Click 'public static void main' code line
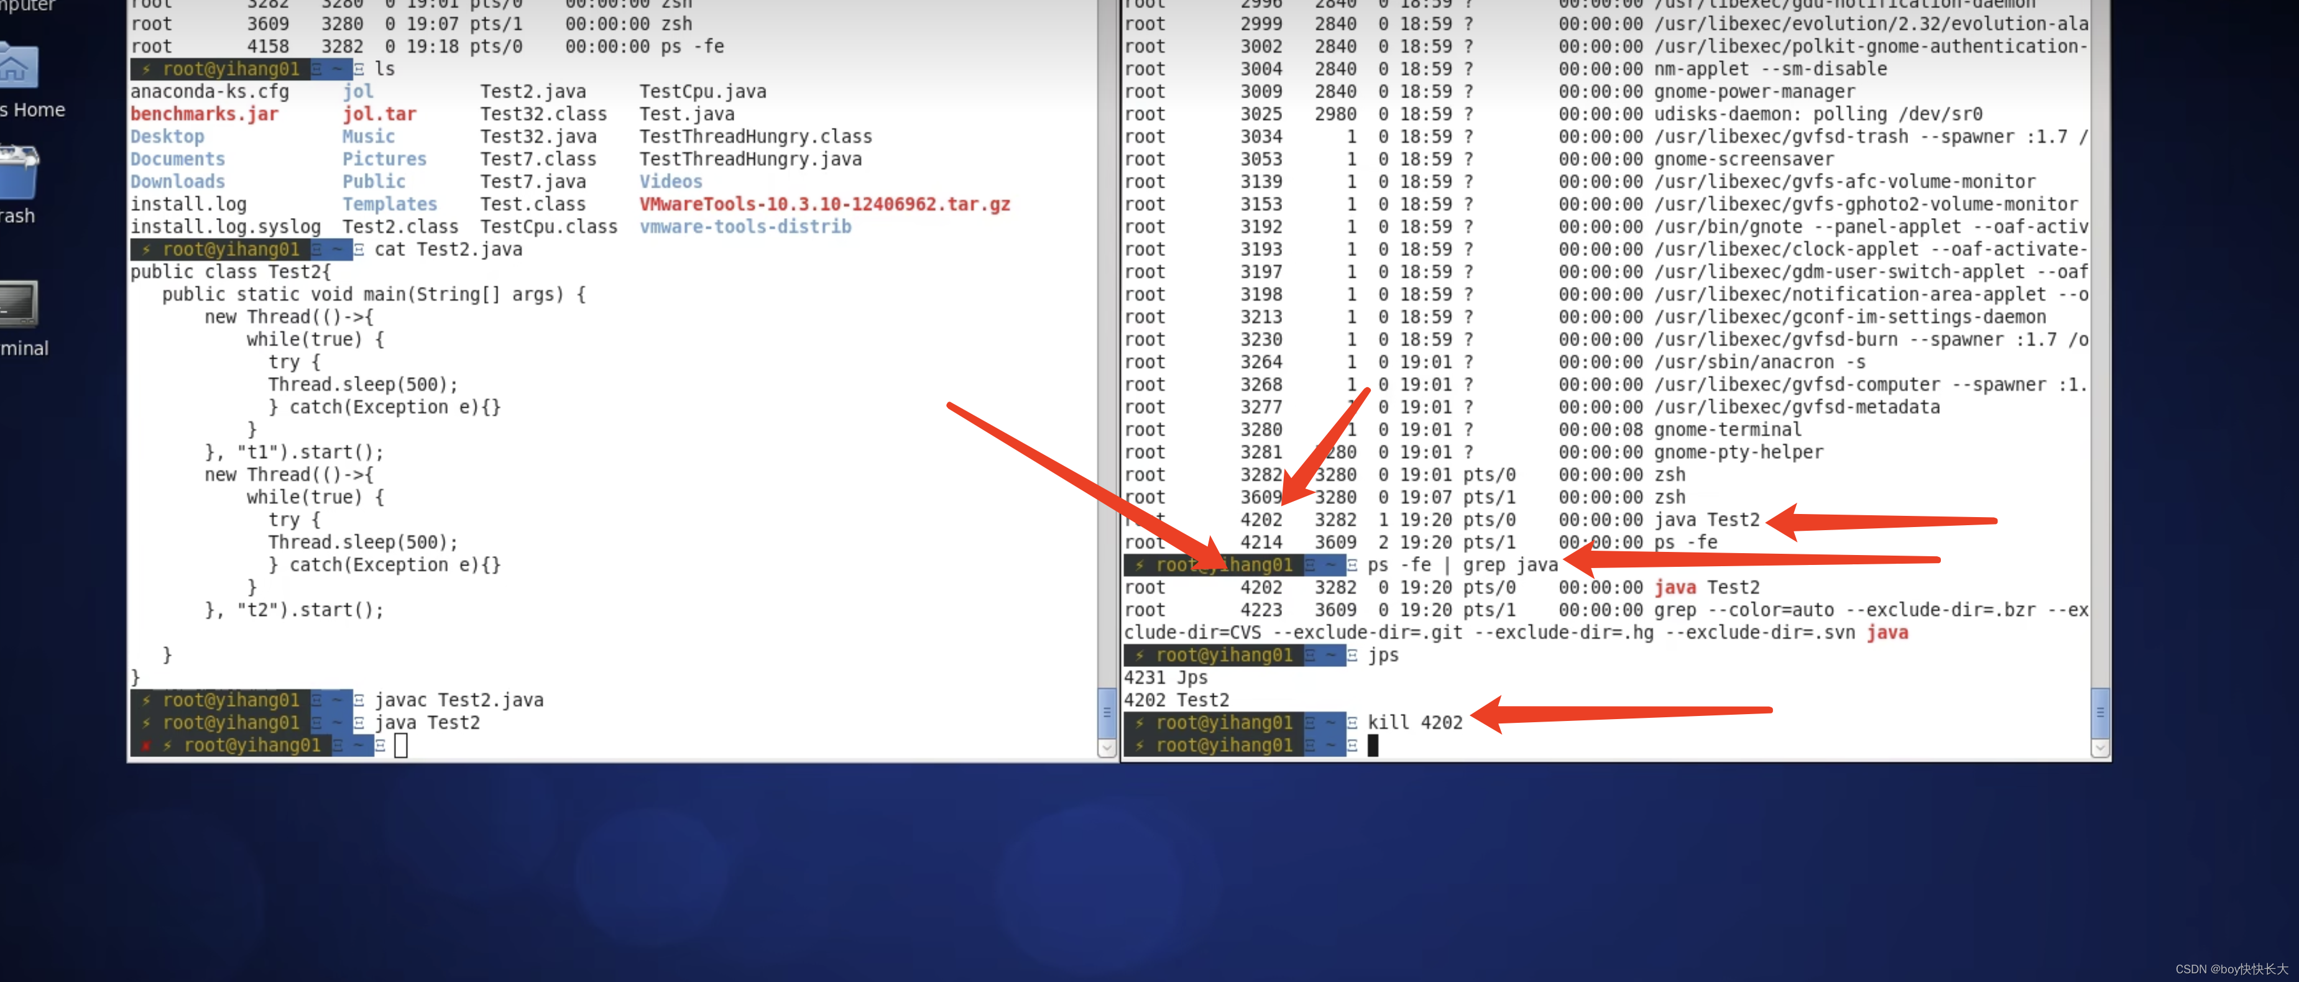This screenshot has height=982, width=2299. (374, 295)
